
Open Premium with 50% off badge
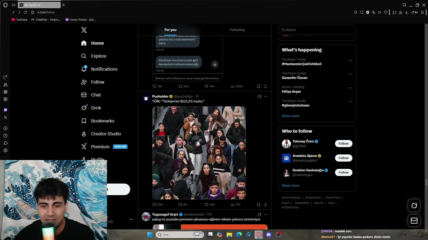(104, 147)
